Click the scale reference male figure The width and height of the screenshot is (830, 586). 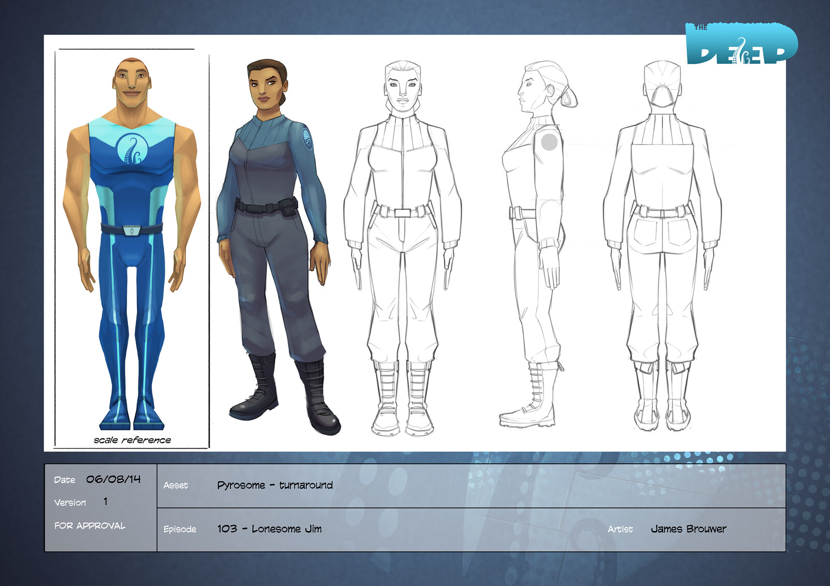point(132,244)
